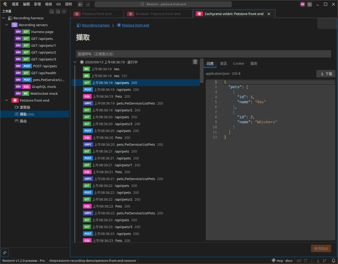Open the RD user avatar menu
338x264 pixels.
(303, 4)
